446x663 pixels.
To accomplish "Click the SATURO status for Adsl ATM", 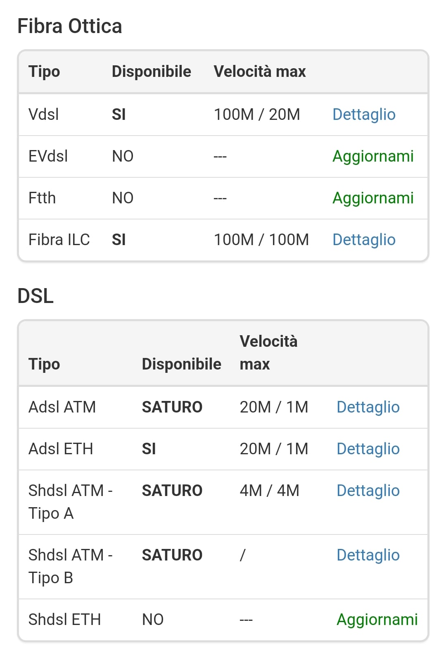I will [x=172, y=407].
